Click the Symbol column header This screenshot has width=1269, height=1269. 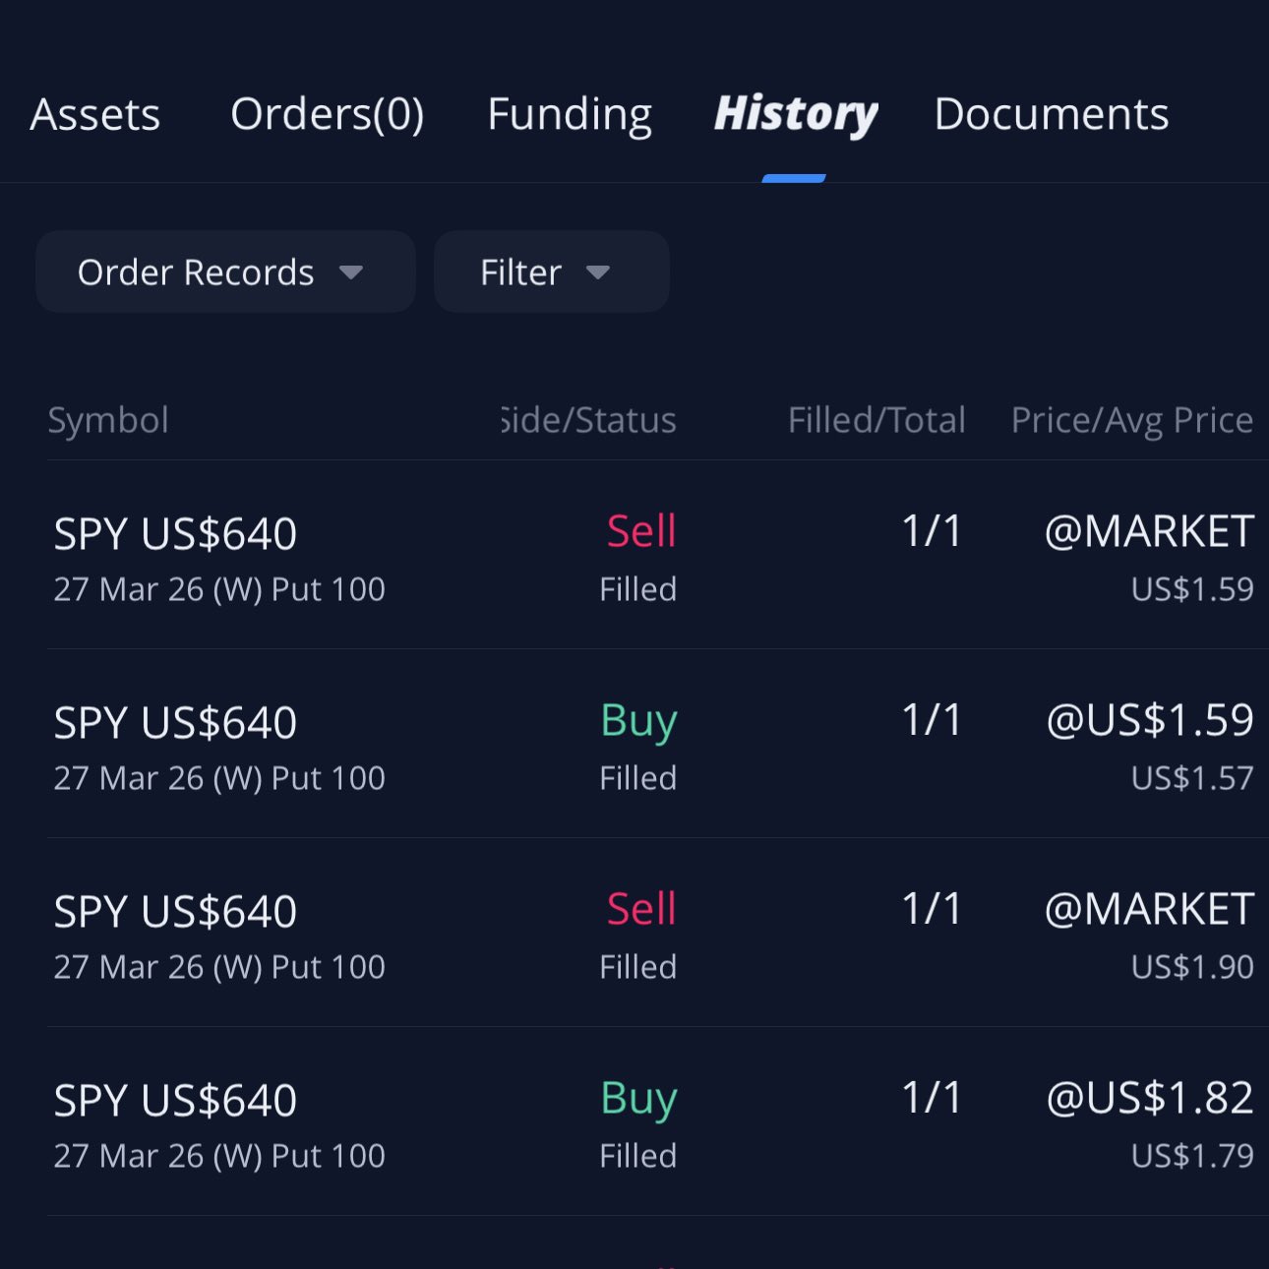click(x=108, y=420)
